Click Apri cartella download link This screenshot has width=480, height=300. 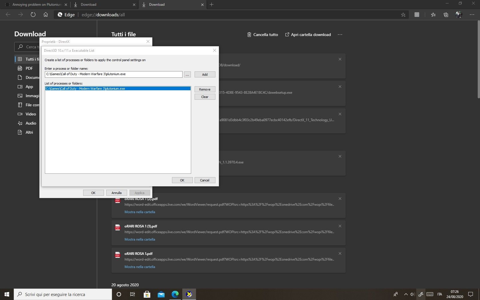(308, 35)
